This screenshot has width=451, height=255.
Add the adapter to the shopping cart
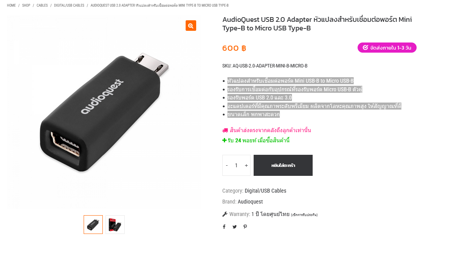click(x=283, y=165)
